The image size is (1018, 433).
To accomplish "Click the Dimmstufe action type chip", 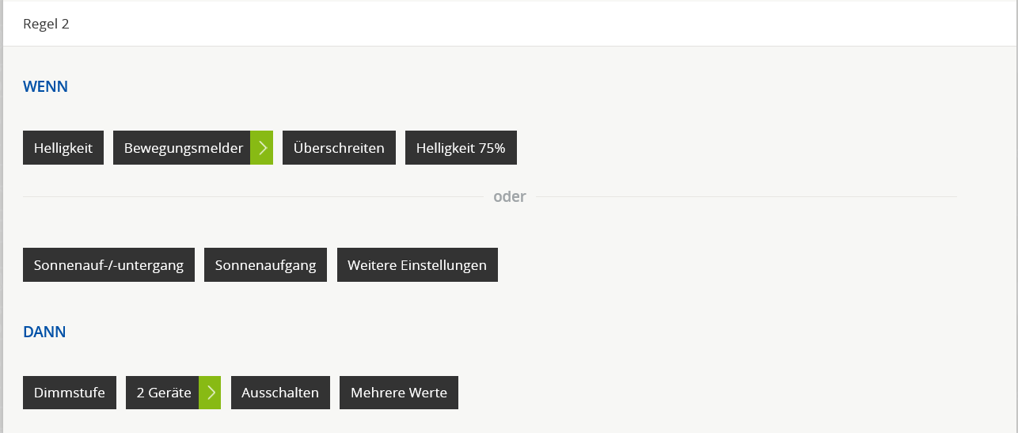I will click(70, 393).
